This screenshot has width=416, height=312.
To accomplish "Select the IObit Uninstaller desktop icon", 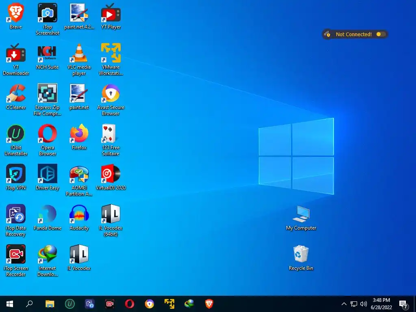I will [x=16, y=140].
